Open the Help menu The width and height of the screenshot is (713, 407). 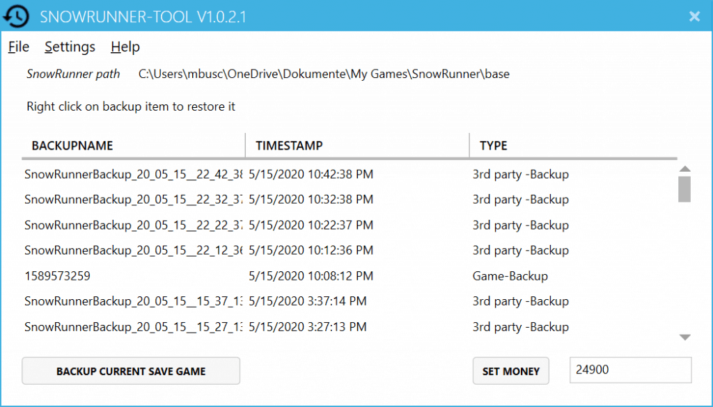click(x=125, y=47)
